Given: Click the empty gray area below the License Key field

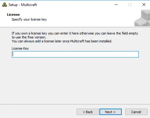Looking at the screenshot, I should (x=75, y=81).
